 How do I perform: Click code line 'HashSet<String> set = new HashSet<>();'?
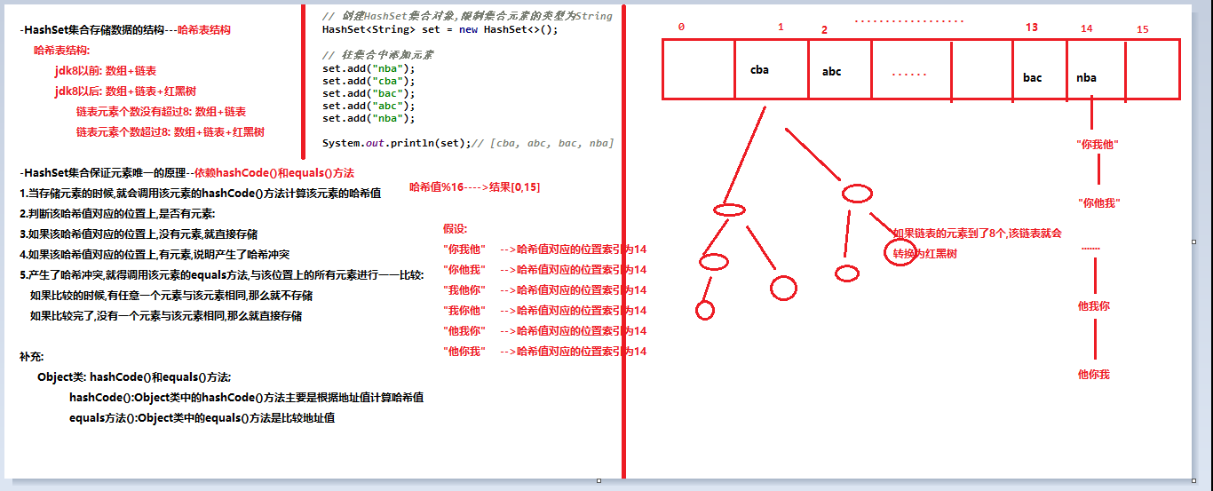[440, 29]
